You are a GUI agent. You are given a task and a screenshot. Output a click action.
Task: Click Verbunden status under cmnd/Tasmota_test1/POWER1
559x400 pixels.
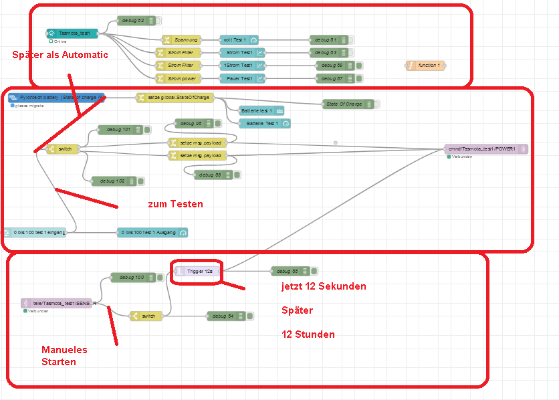460,157
